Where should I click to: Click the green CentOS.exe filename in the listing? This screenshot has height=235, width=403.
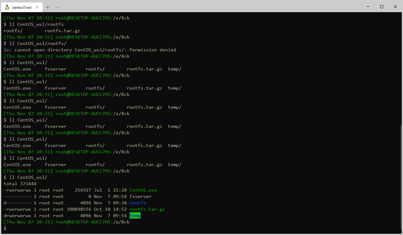pos(143,190)
